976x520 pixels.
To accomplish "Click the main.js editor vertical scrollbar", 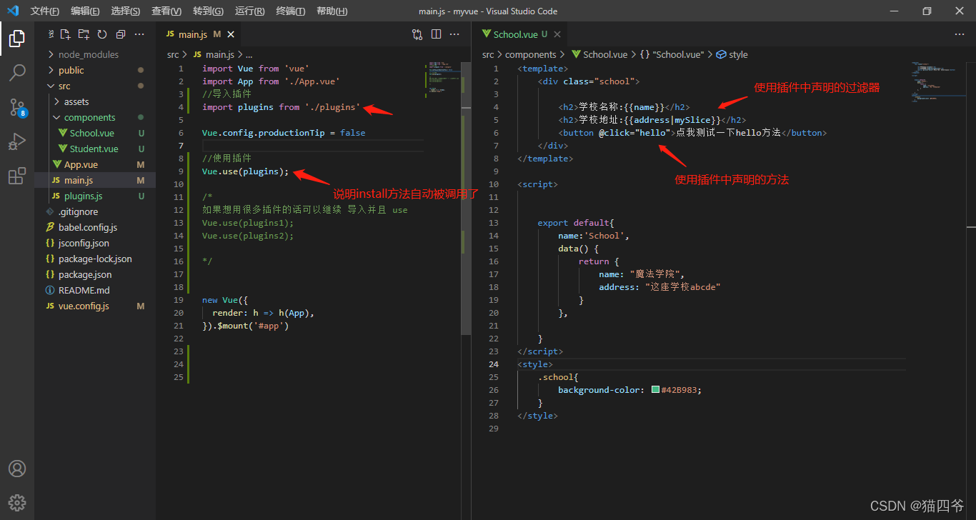I will (466, 198).
